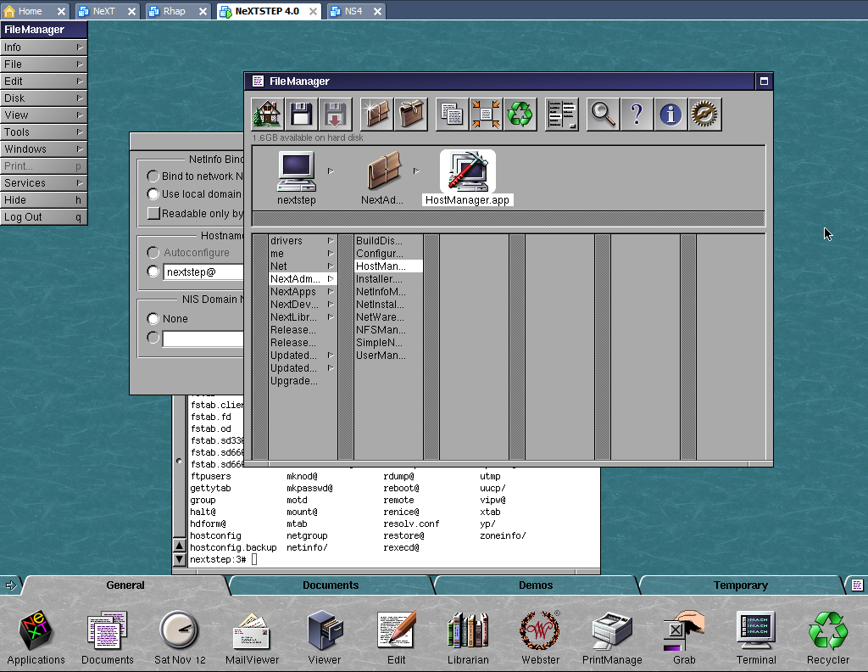Open the Services submenu
This screenshot has width=868, height=672.
[x=43, y=183]
